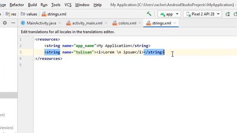The image size is (237, 133).
Task: Click the opening <resources> tag
Action: tap(48, 40)
